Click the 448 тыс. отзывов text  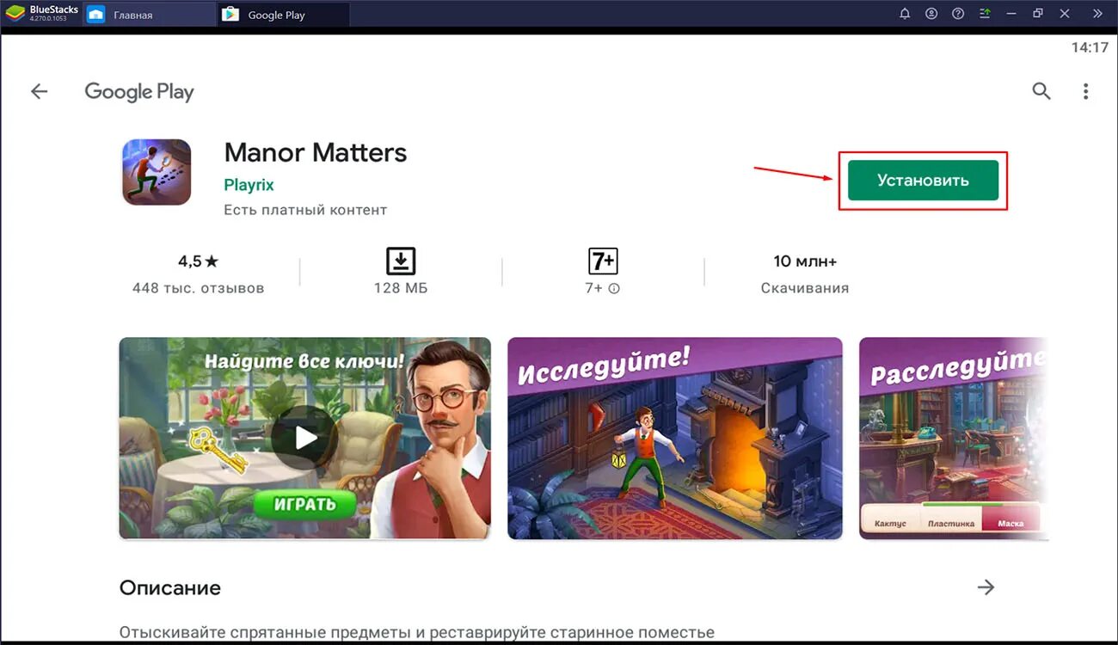click(198, 288)
